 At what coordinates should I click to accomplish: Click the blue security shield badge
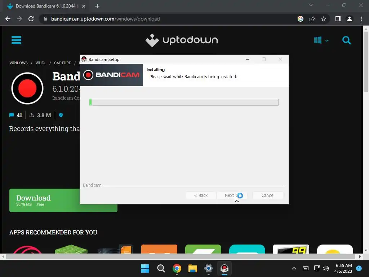tap(61, 115)
